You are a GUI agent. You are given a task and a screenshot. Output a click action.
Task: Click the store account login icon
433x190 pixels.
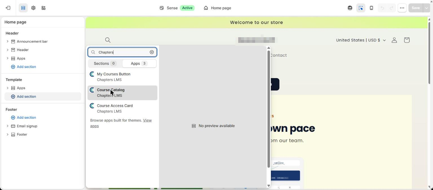pyautogui.click(x=394, y=40)
